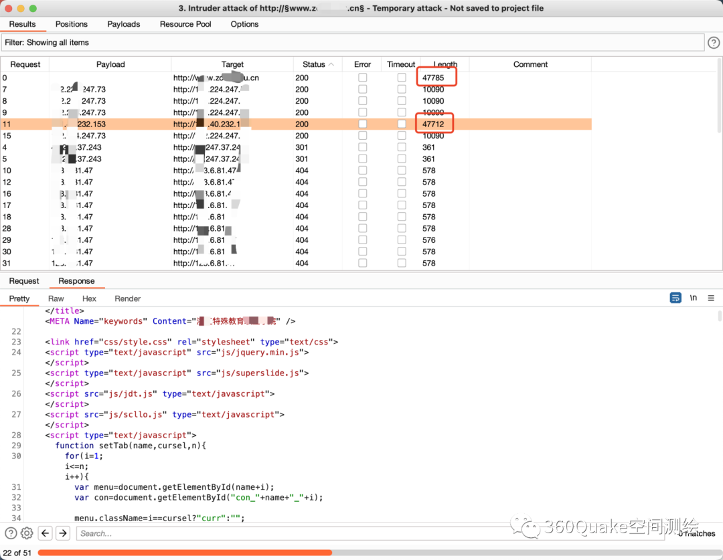Click the attack progress bar
The height and width of the screenshot is (560, 723).
point(380,553)
